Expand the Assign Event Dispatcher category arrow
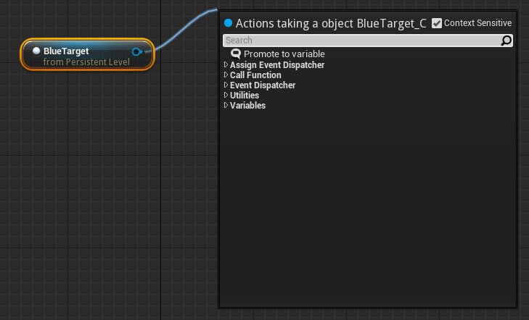 [226, 64]
